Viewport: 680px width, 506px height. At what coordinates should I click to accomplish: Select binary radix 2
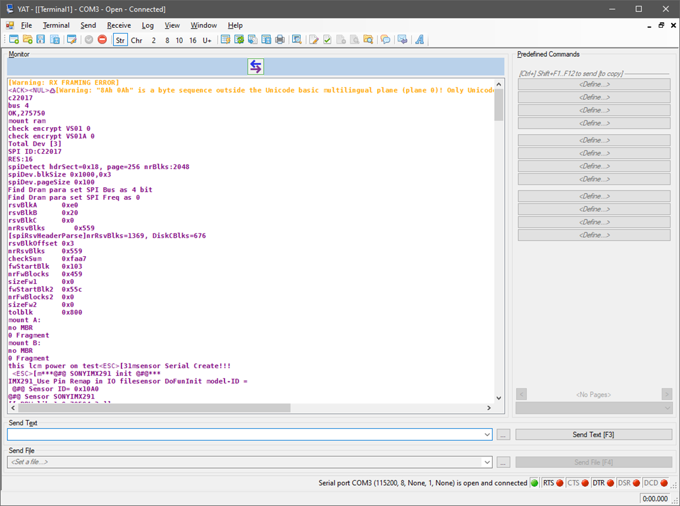(154, 40)
